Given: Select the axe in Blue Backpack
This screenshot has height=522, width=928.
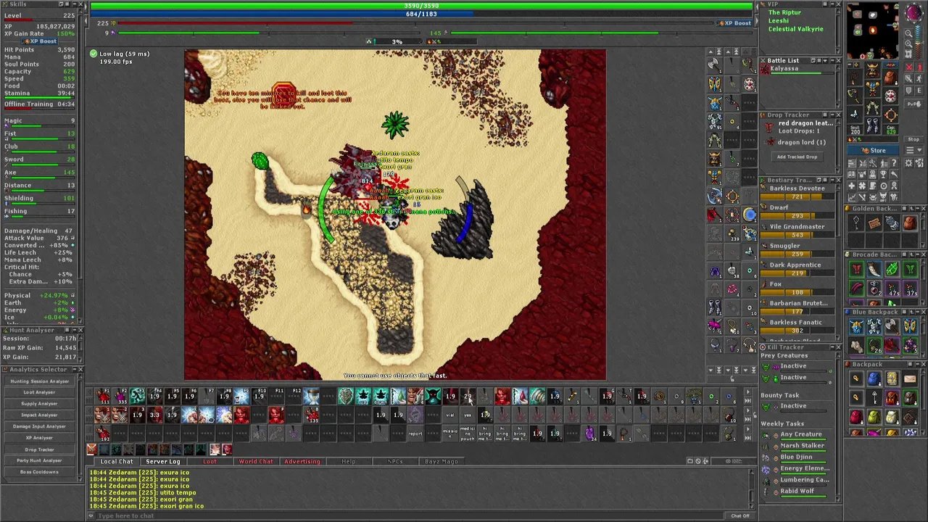Looking at the screenshot, I should click(892, 326).
